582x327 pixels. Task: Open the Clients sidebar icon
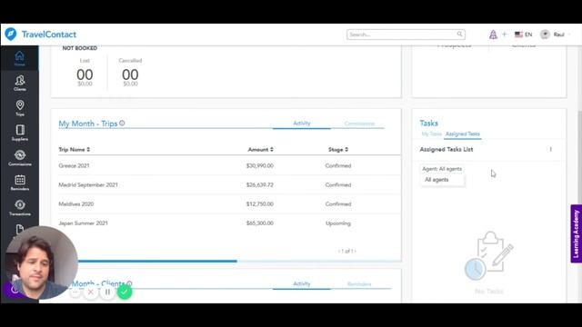20,83
